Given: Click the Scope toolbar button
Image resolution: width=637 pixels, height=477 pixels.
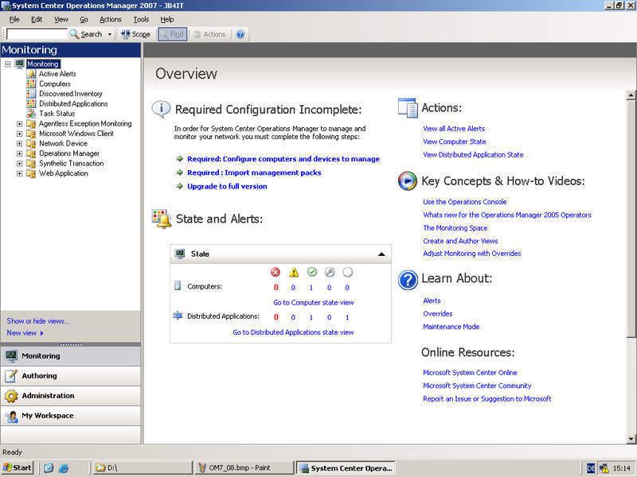Looking at the screenshot, I should [135, 34].
